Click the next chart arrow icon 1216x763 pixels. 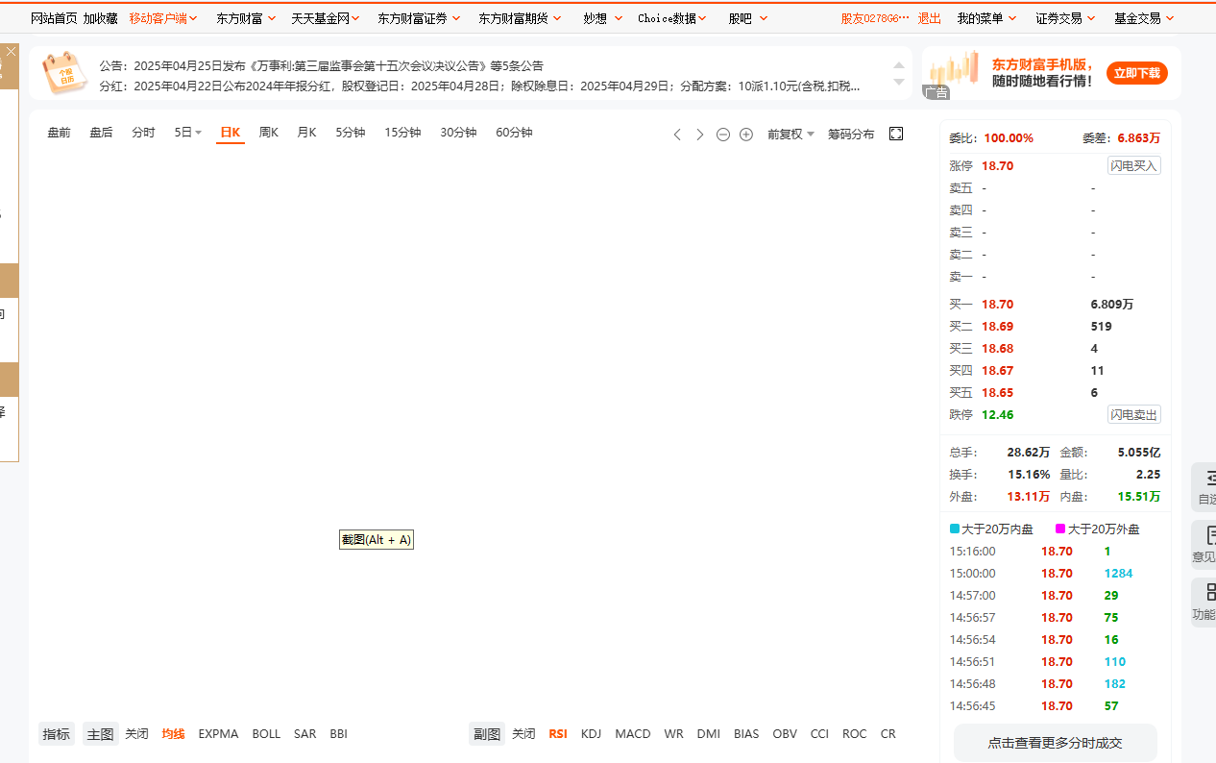700,135
